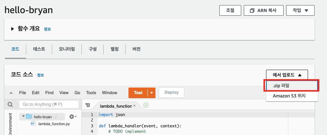Switch to the 모니터링 tab
The height and width of the screenshot is (135, 327).
[67, 49]
